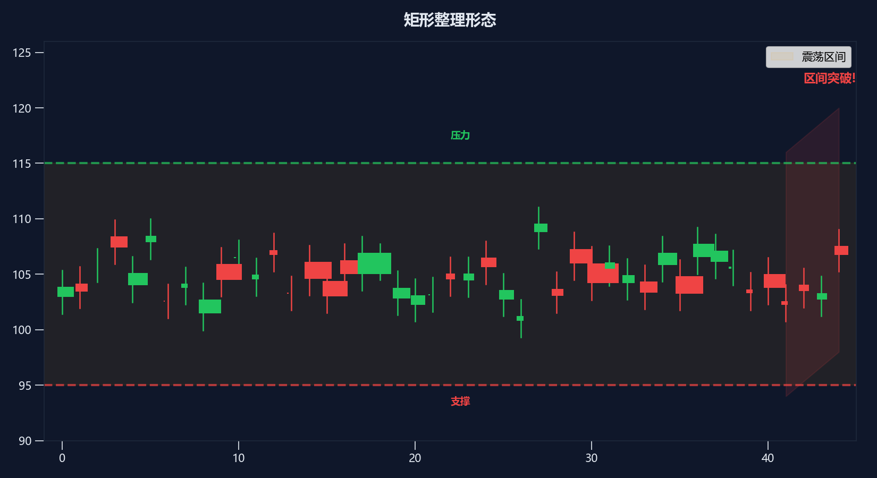Click the chart title 矩形整理形态
The height and width of the screenshot is (478, 877).
[450, 20]
